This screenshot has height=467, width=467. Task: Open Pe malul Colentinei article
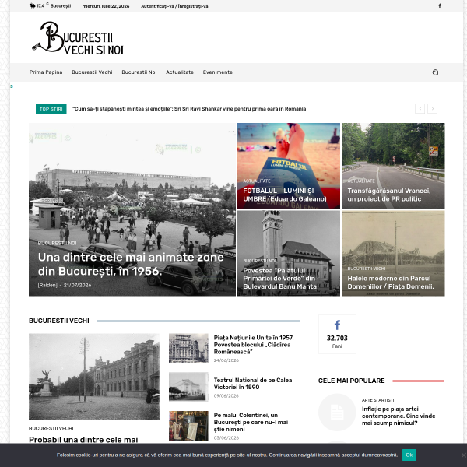251,422
